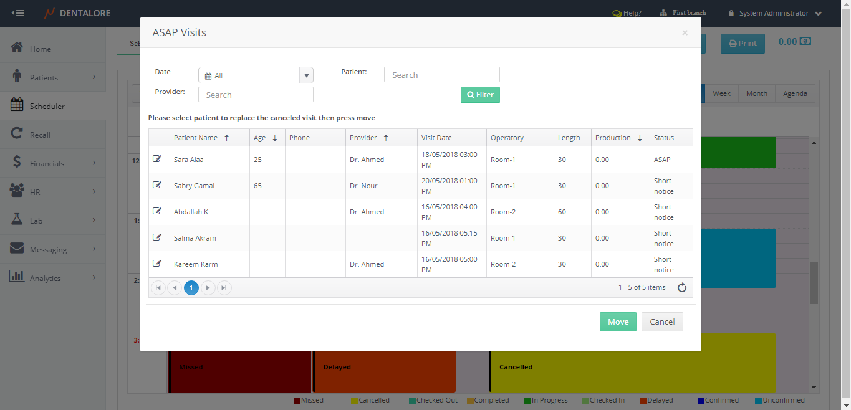The width and height of the screenshot is (851, 410).
Task: Click edit icon for Kareem Karm row
Action: [x=157, y=264]
